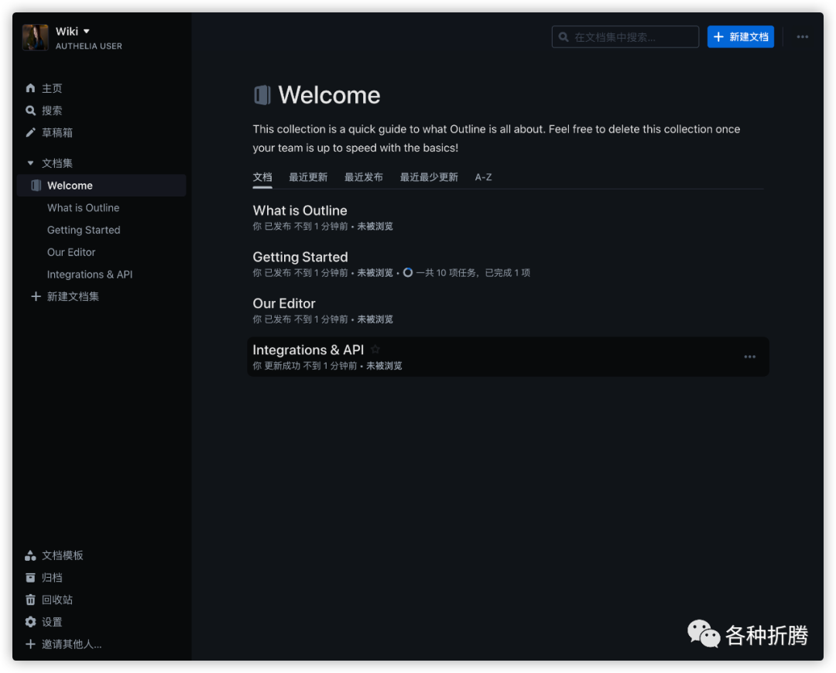The height and width of the screenshot is (673, 836).
Task: Open What is Outline in sidebar
Action: coord(83,208)
